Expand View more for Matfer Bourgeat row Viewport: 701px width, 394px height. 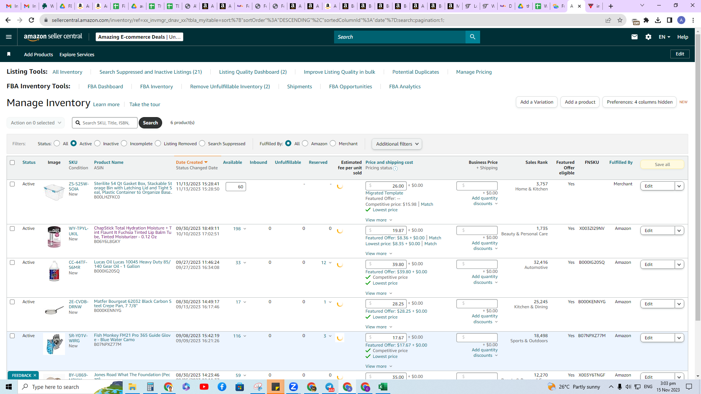click(379, 327)
